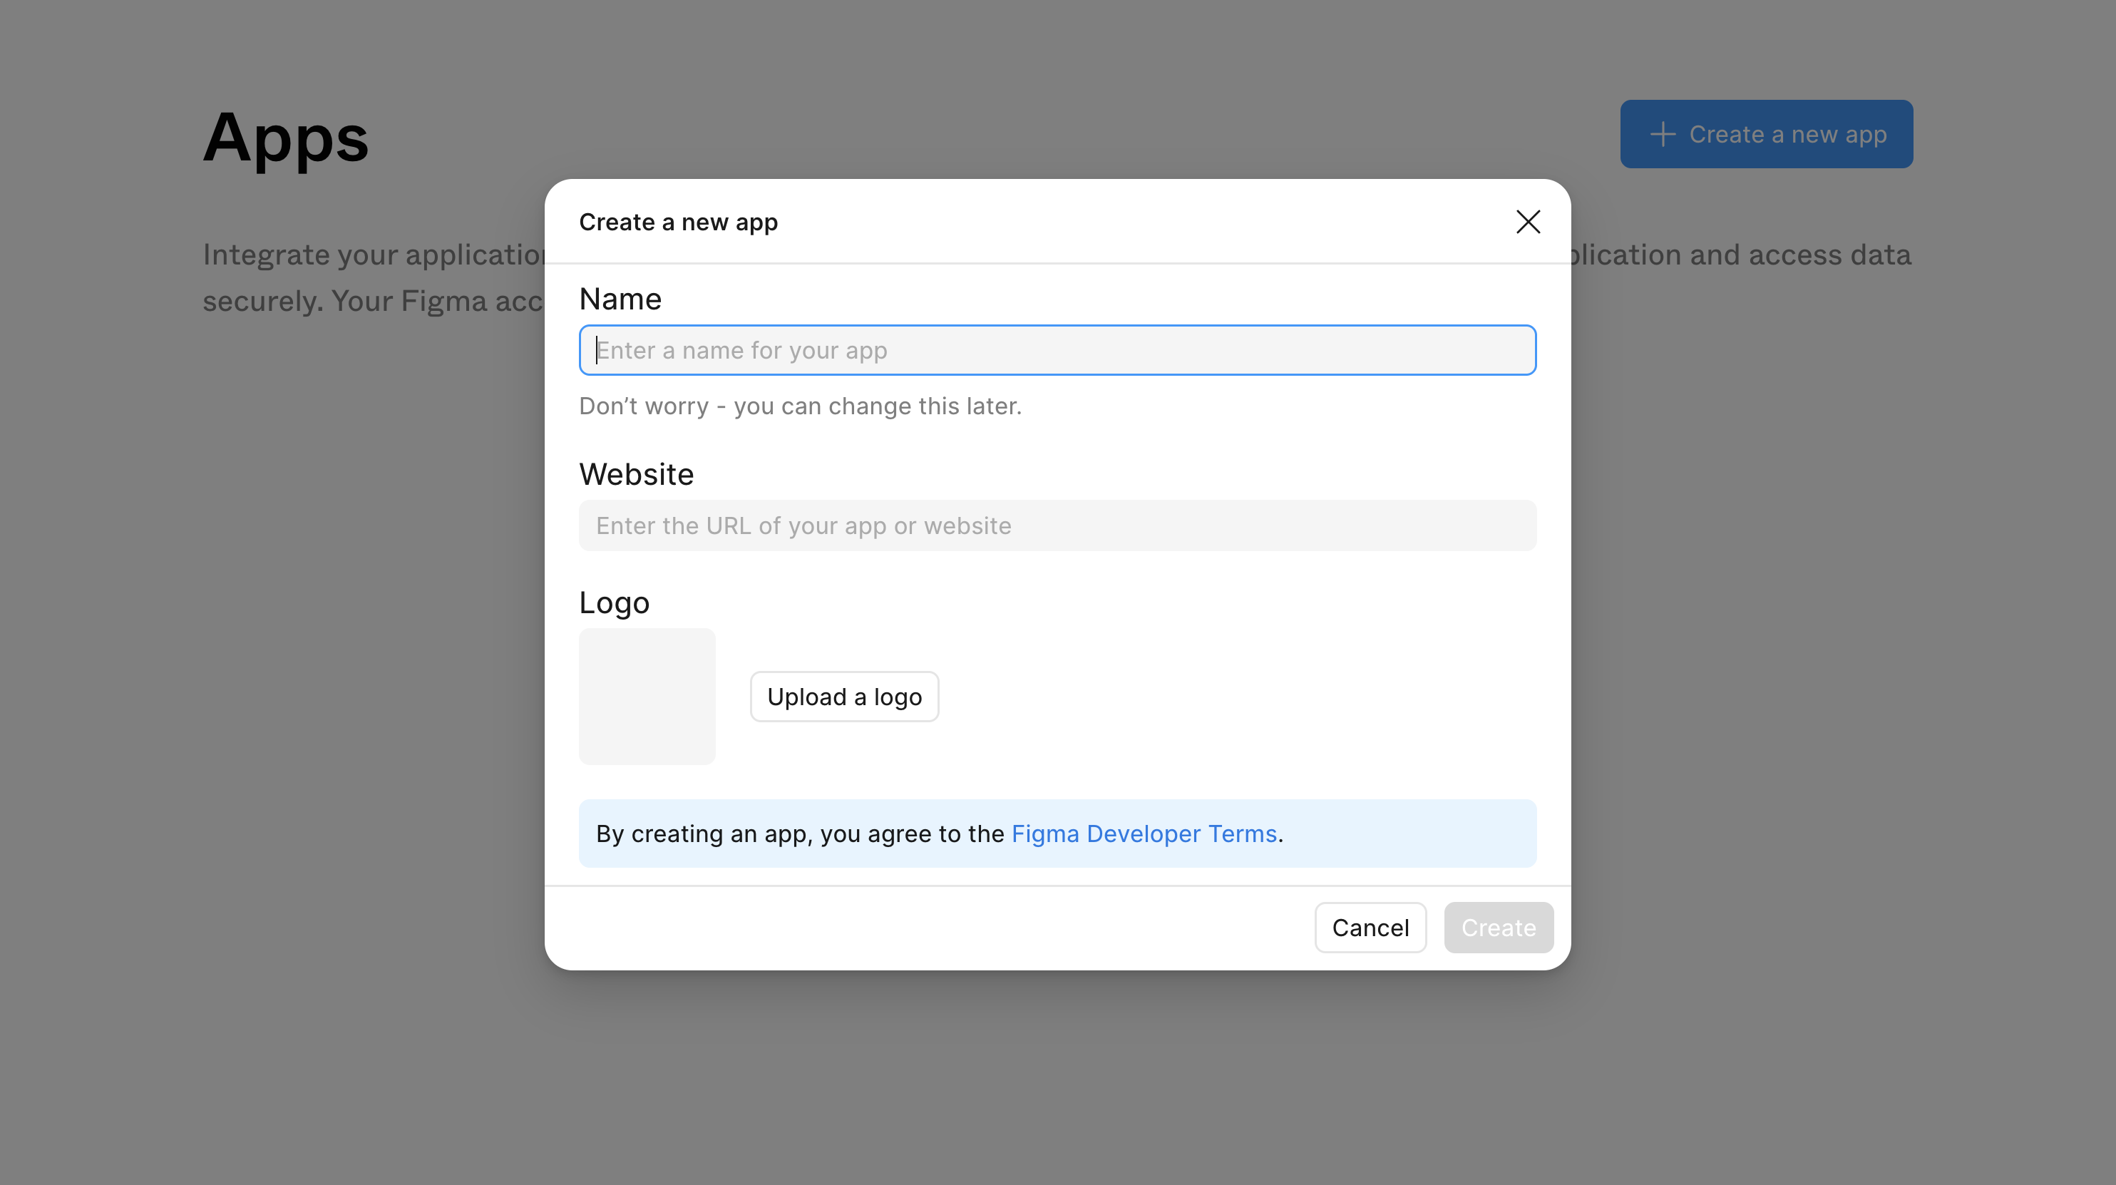Click the plus icon in Create a new app

click(x=1663, y=134)
